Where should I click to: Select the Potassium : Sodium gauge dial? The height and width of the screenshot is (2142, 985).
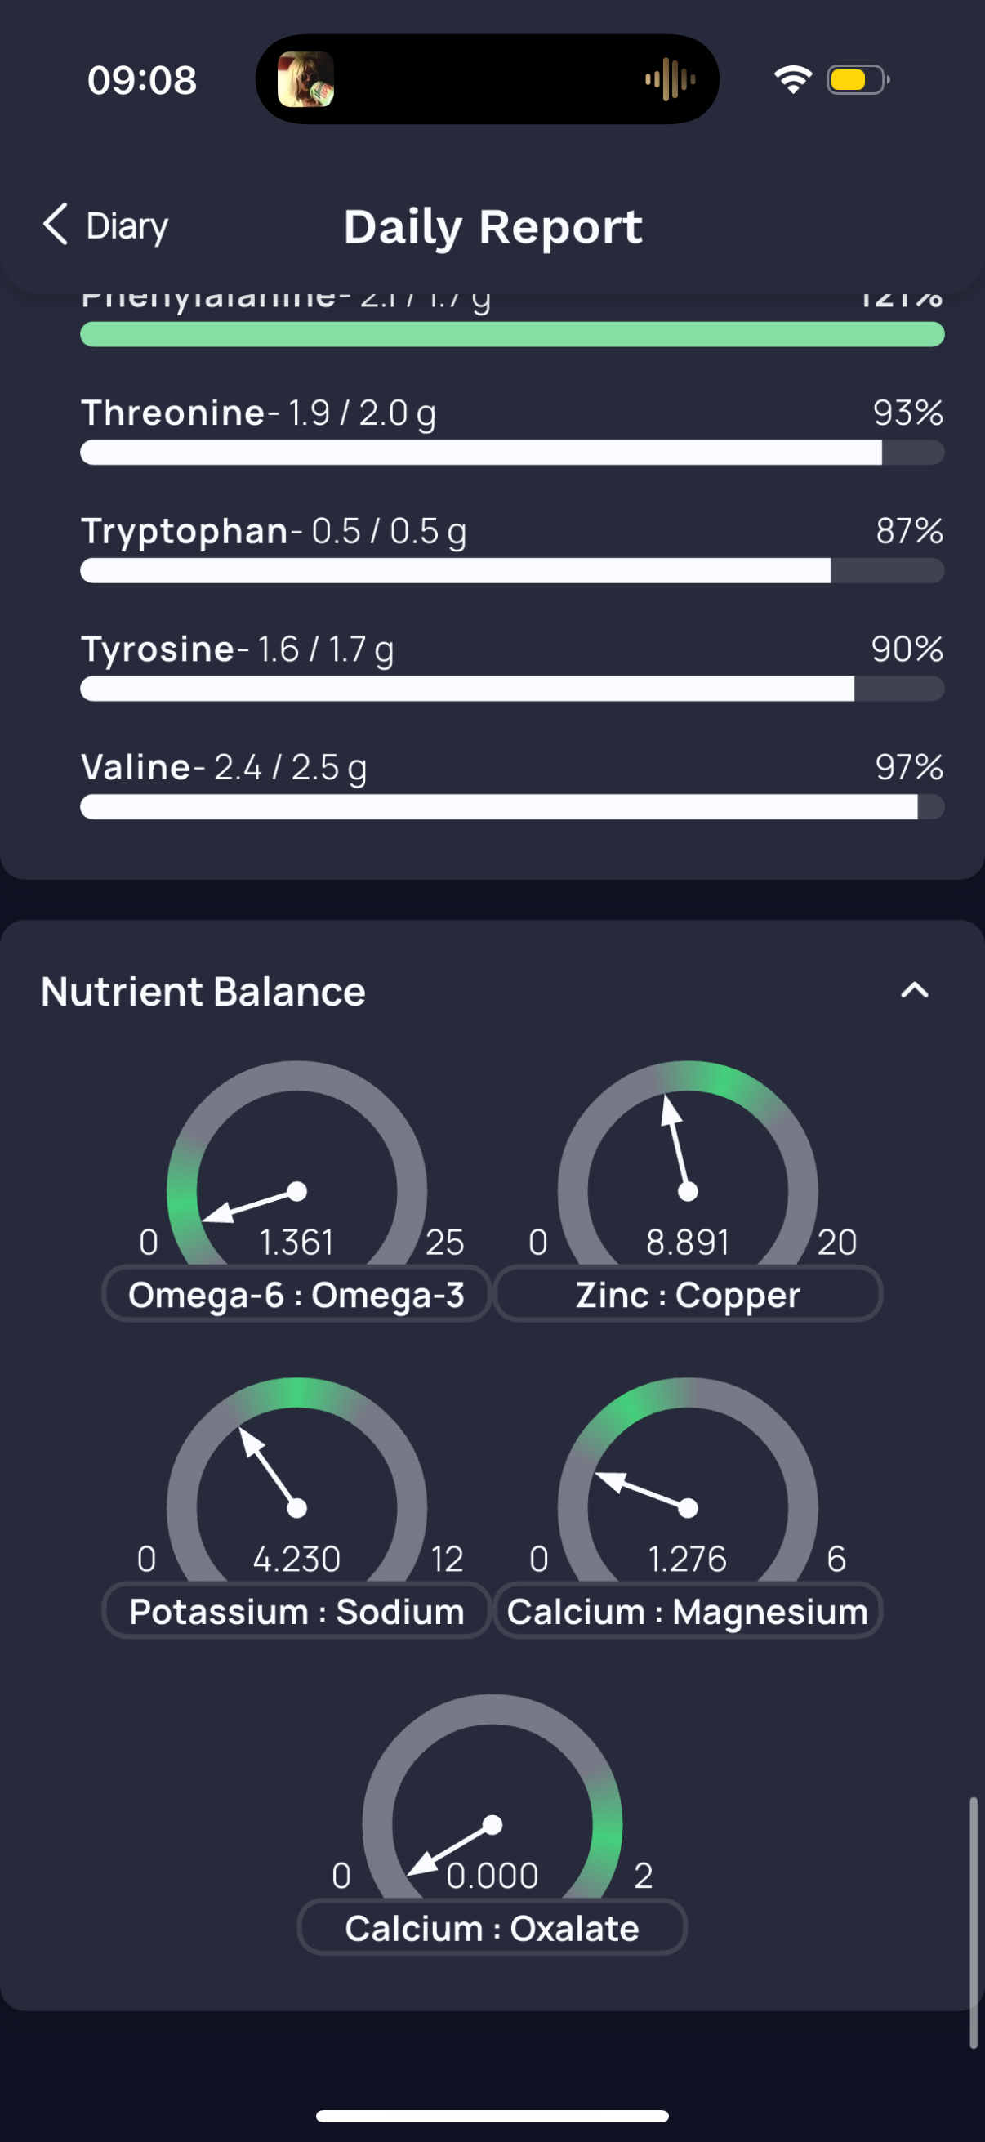[296, 1480]
